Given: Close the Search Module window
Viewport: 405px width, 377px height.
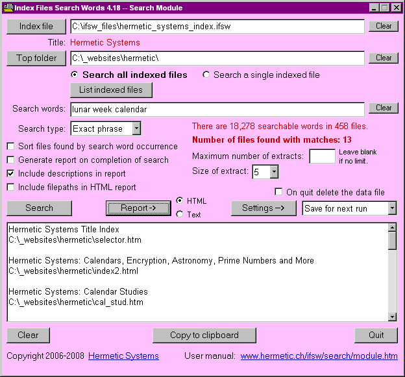Looking at the screenshot, I should point(396,8).
